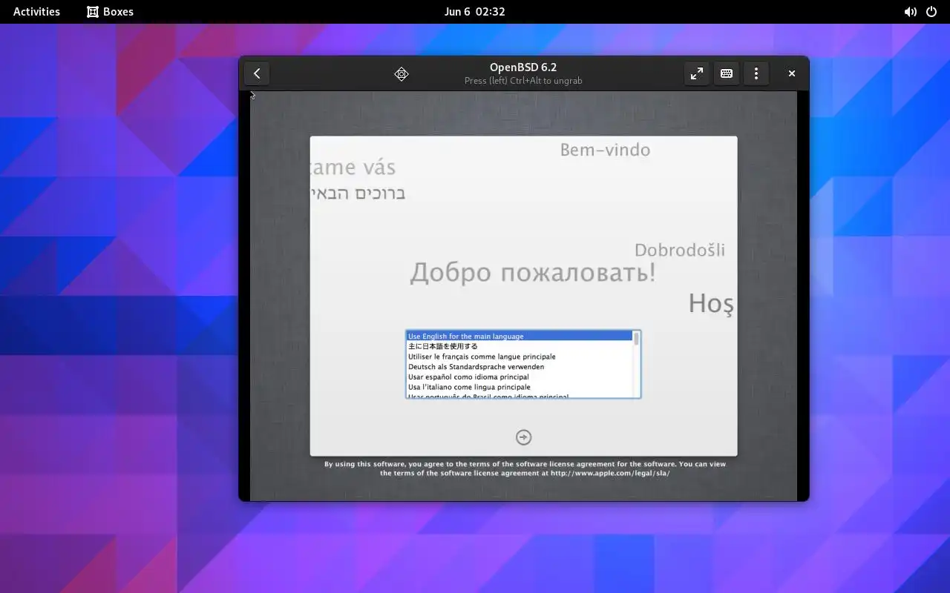950x593 pixels.
Task: Open the three-dot actions menu
Action: point(756,73)
